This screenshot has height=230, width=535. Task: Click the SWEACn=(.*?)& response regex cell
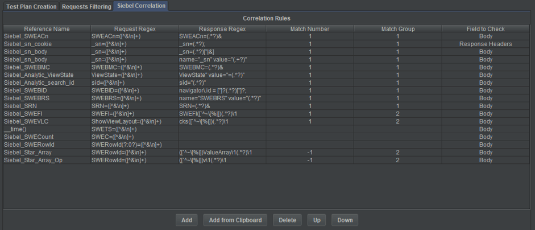coord(222,36)
